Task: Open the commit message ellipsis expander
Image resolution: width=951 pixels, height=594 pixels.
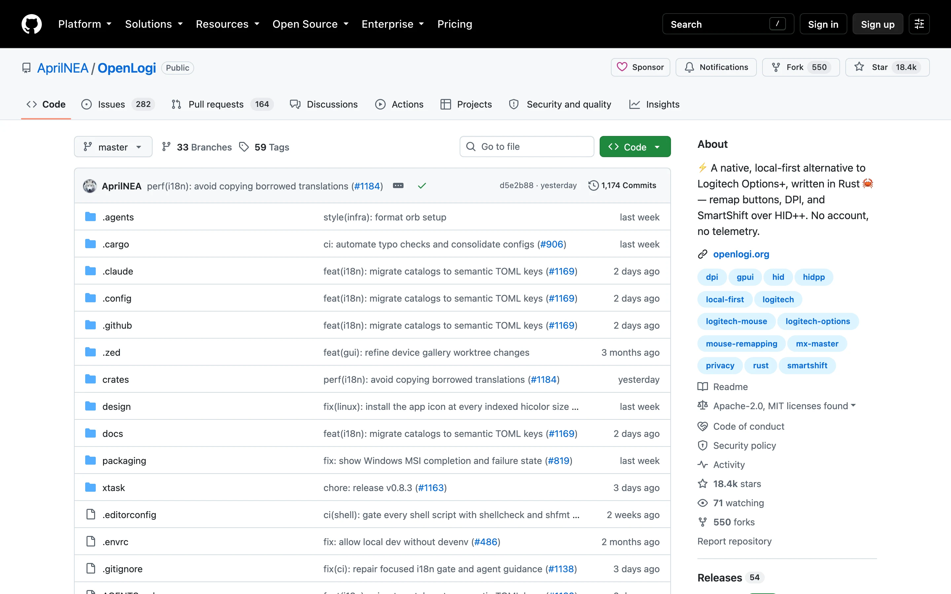Action: (398, 185)
